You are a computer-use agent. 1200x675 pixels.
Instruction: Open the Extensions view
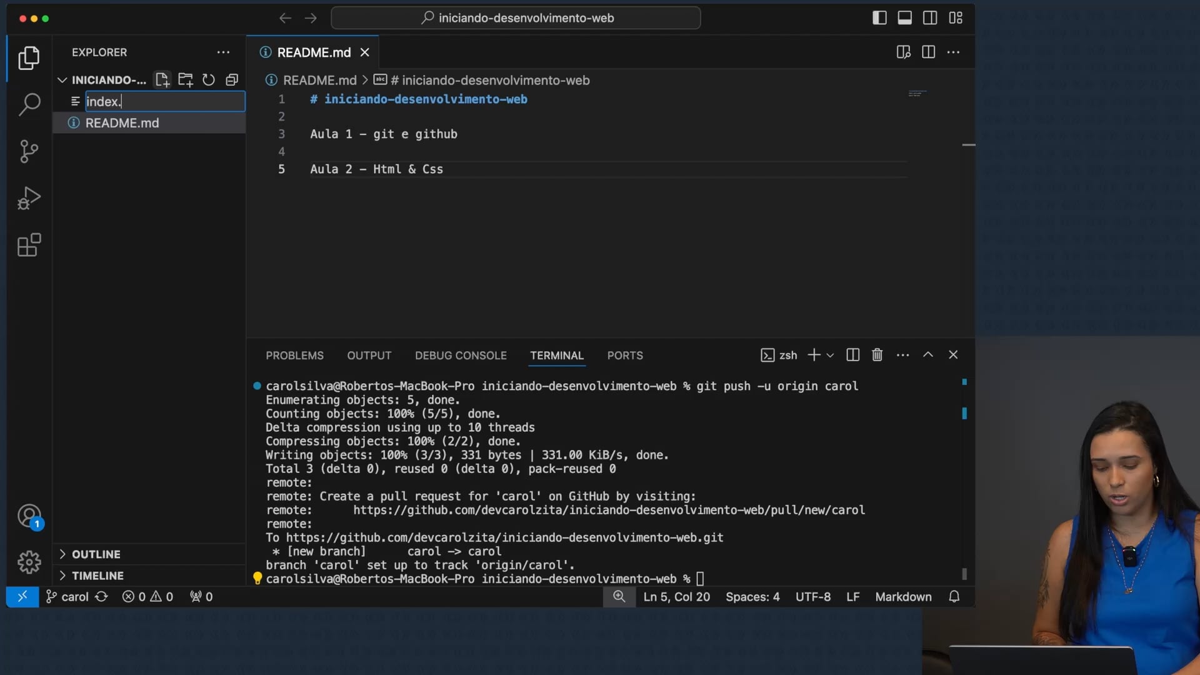tap(29, 245)
